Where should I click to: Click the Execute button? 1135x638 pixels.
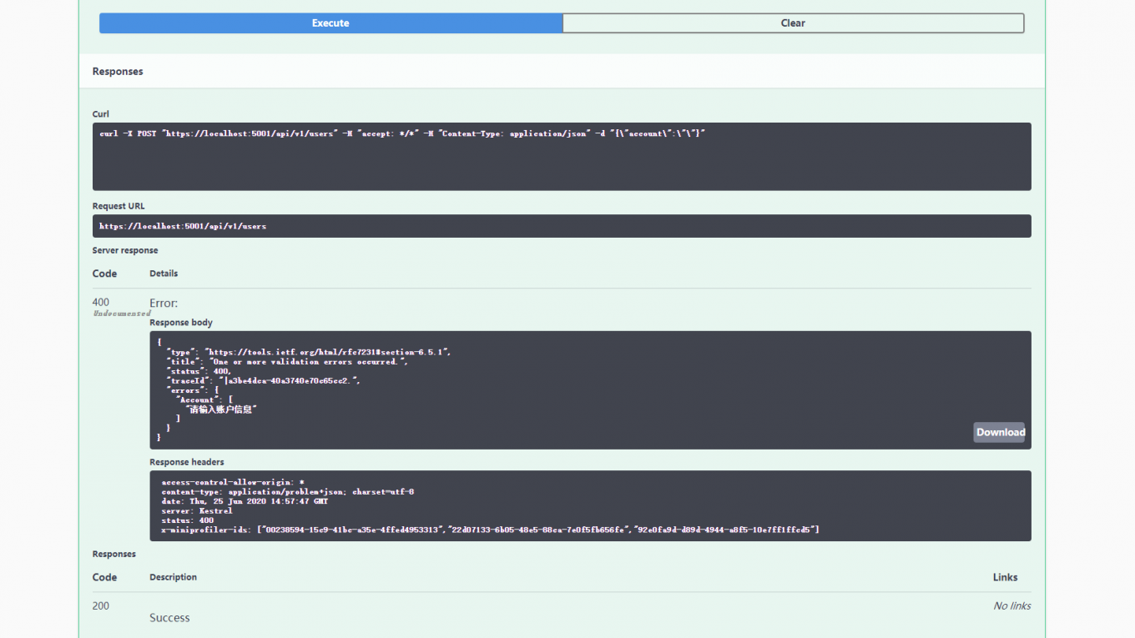(x=330, y=23)
